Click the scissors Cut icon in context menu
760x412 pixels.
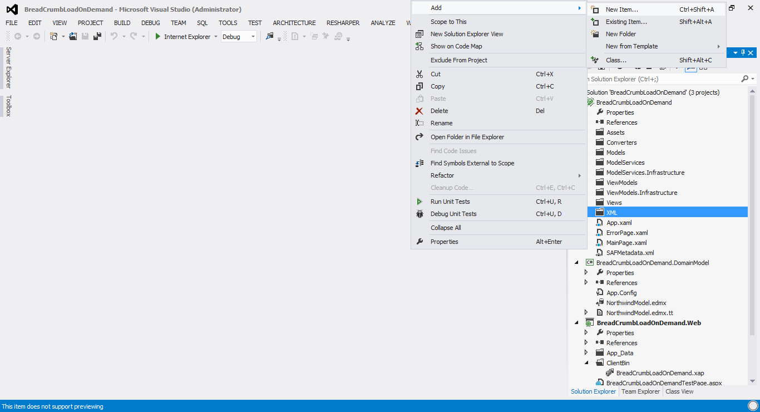420,74
